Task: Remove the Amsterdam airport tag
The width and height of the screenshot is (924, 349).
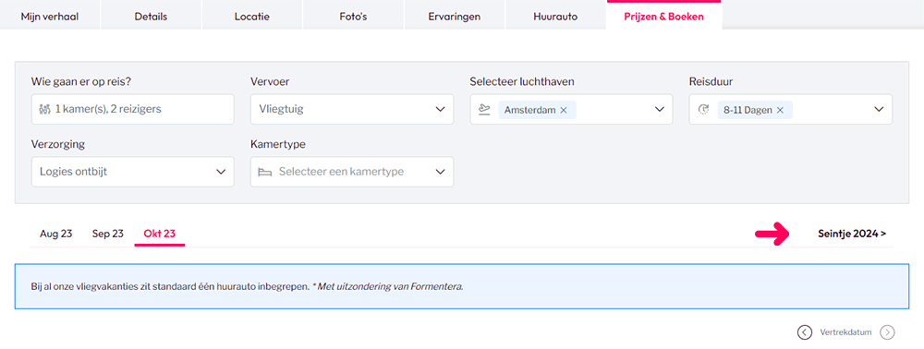Action: 564,110
